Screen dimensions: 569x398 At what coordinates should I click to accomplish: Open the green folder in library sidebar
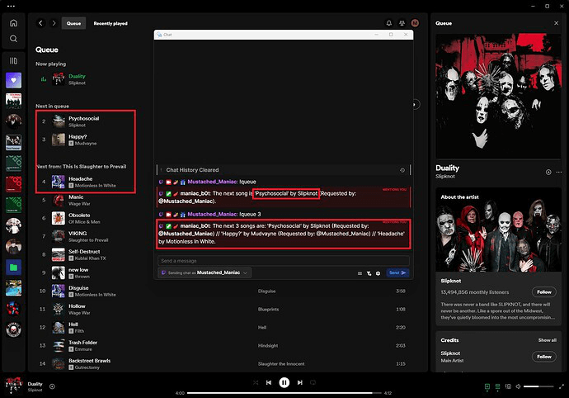click(13, 268)
